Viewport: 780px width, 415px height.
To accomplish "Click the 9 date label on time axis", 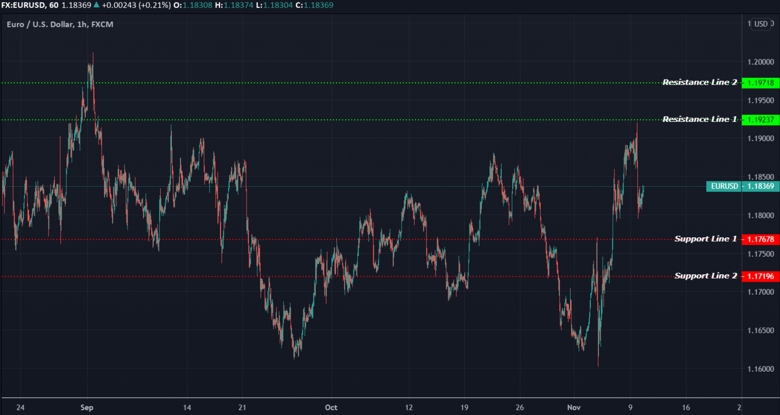I will pos(630,407).
